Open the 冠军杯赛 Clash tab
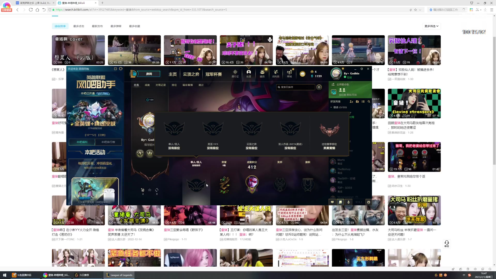The height and width of the screenshot is (279, 496). point(213,74)
